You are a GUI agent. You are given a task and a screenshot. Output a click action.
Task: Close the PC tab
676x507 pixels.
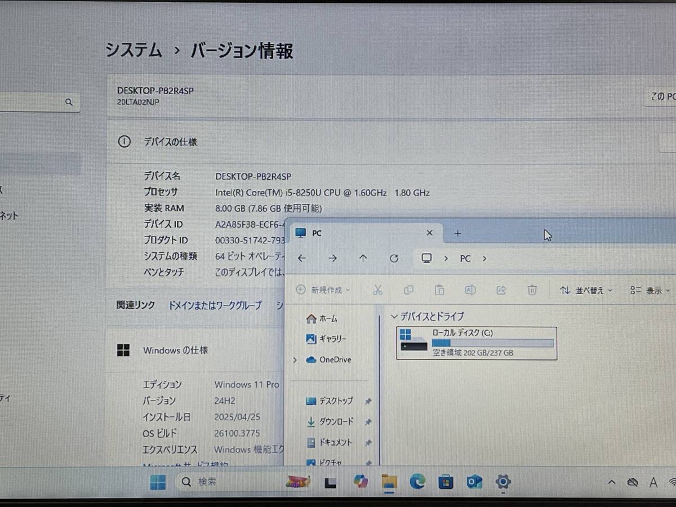tap(429, 233)
